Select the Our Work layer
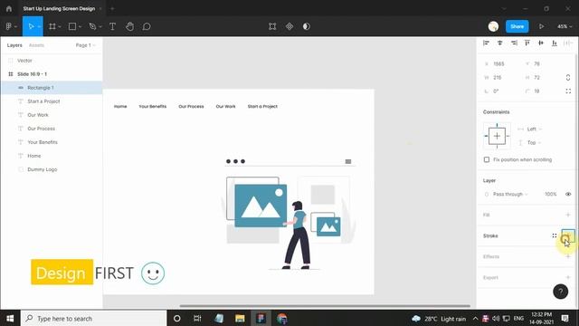The width and height of the screenshot is (579, 326). (x=52, y=115)
